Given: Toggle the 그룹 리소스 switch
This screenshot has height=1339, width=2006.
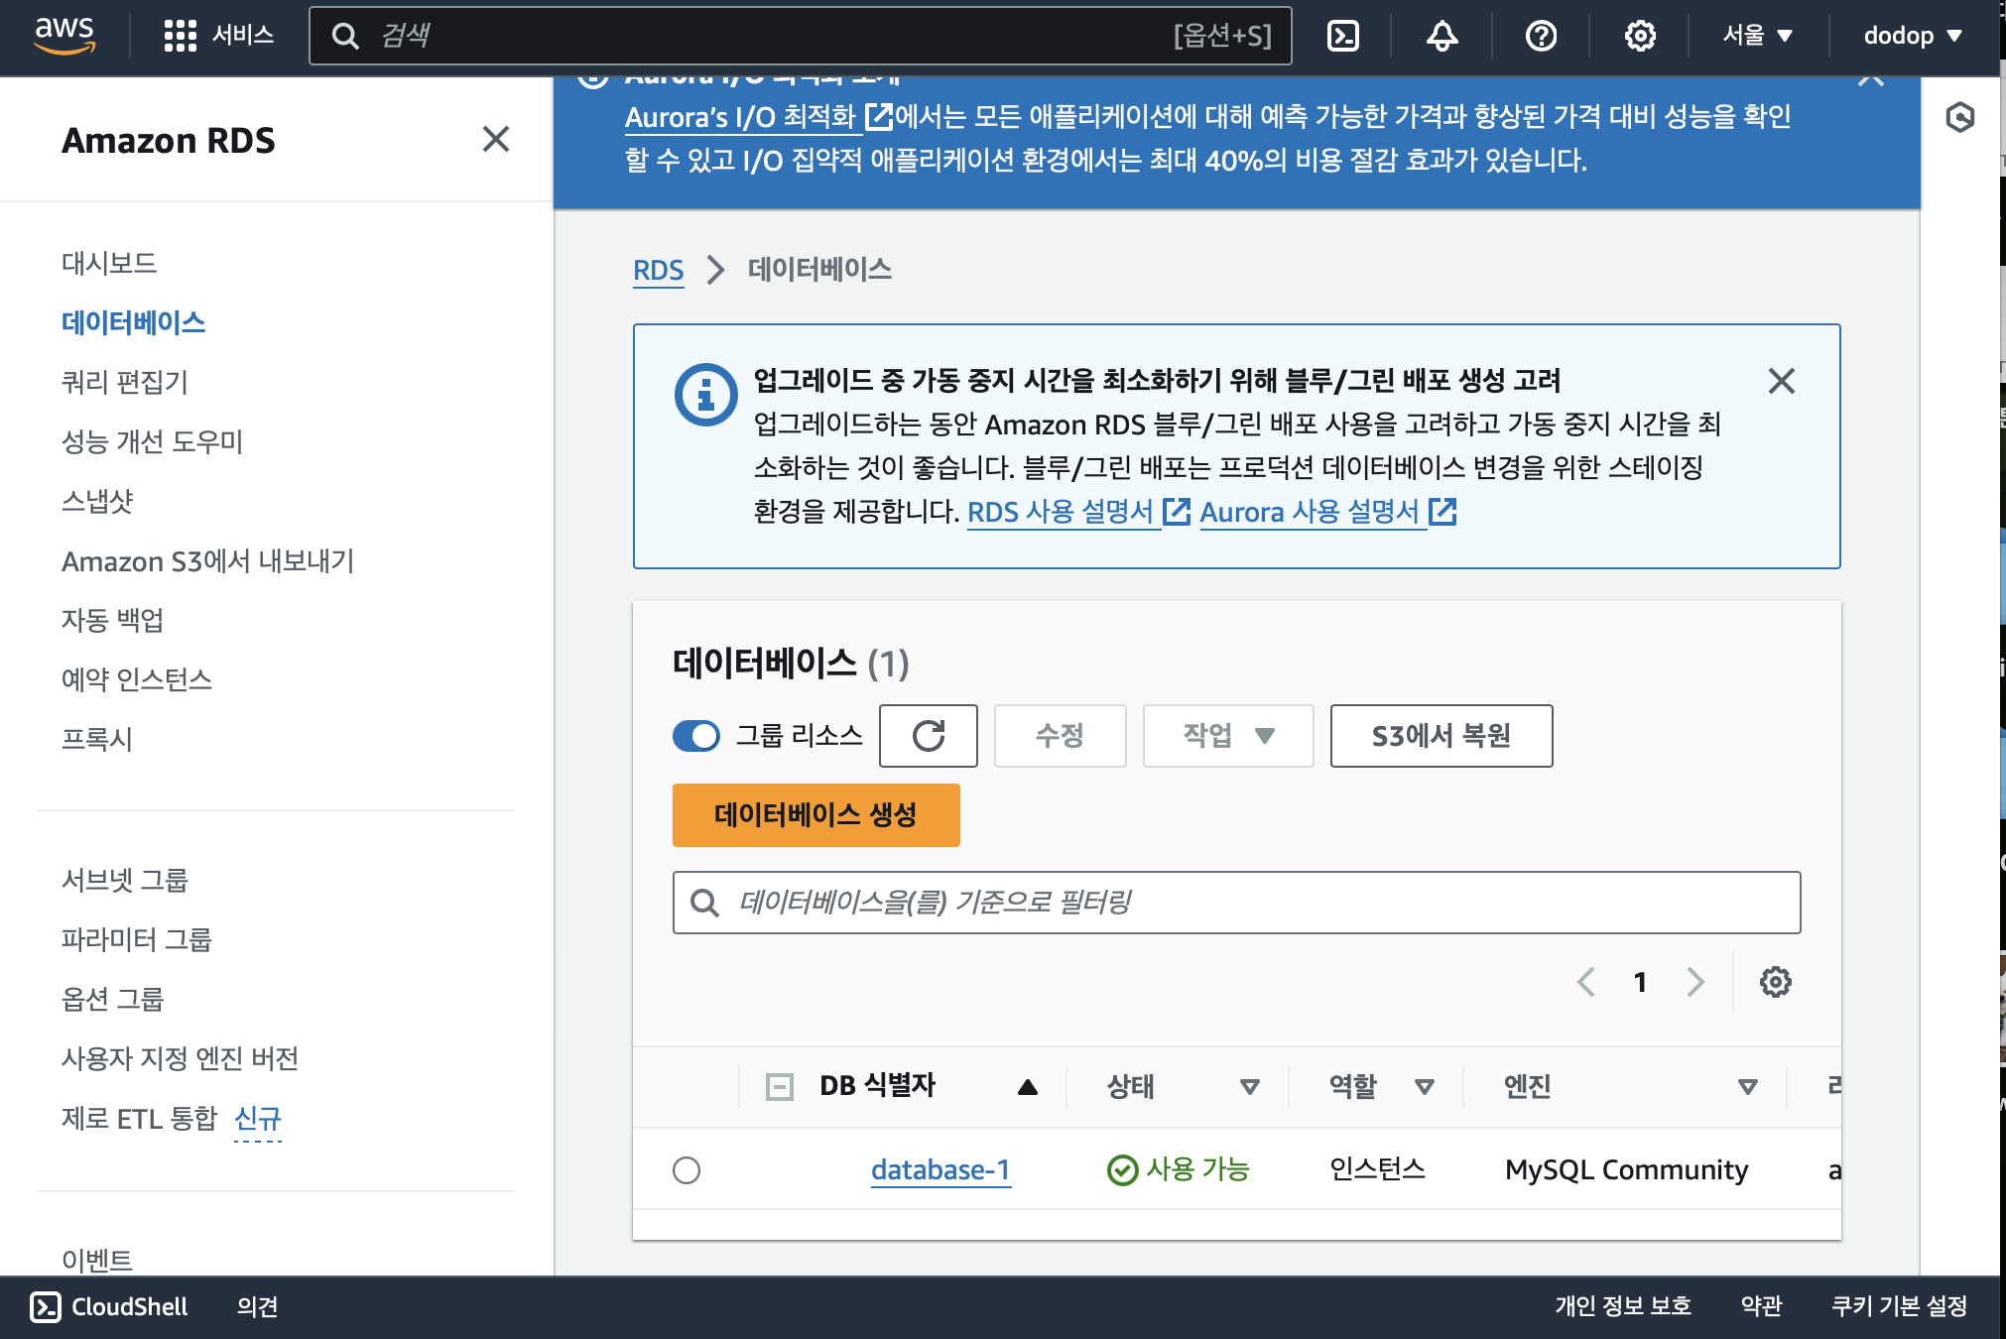Looking at the screenshot, I should point(696,736).
